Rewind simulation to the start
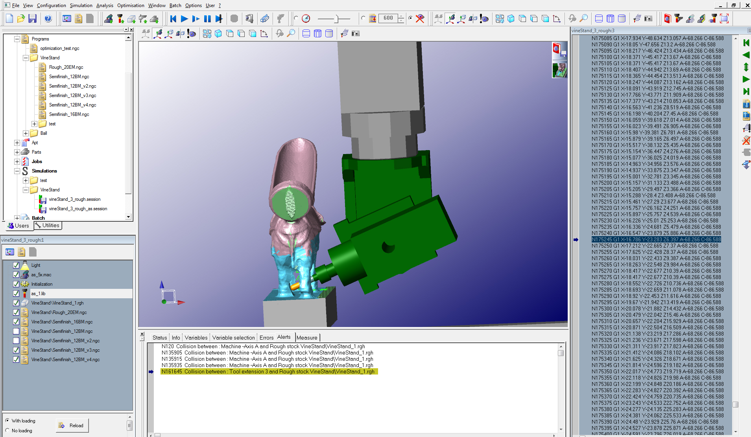The height and width of the screenshot is (437, 751). (173, 18)
